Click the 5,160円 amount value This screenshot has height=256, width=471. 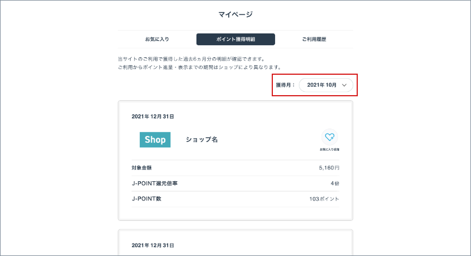pos(329,168)
